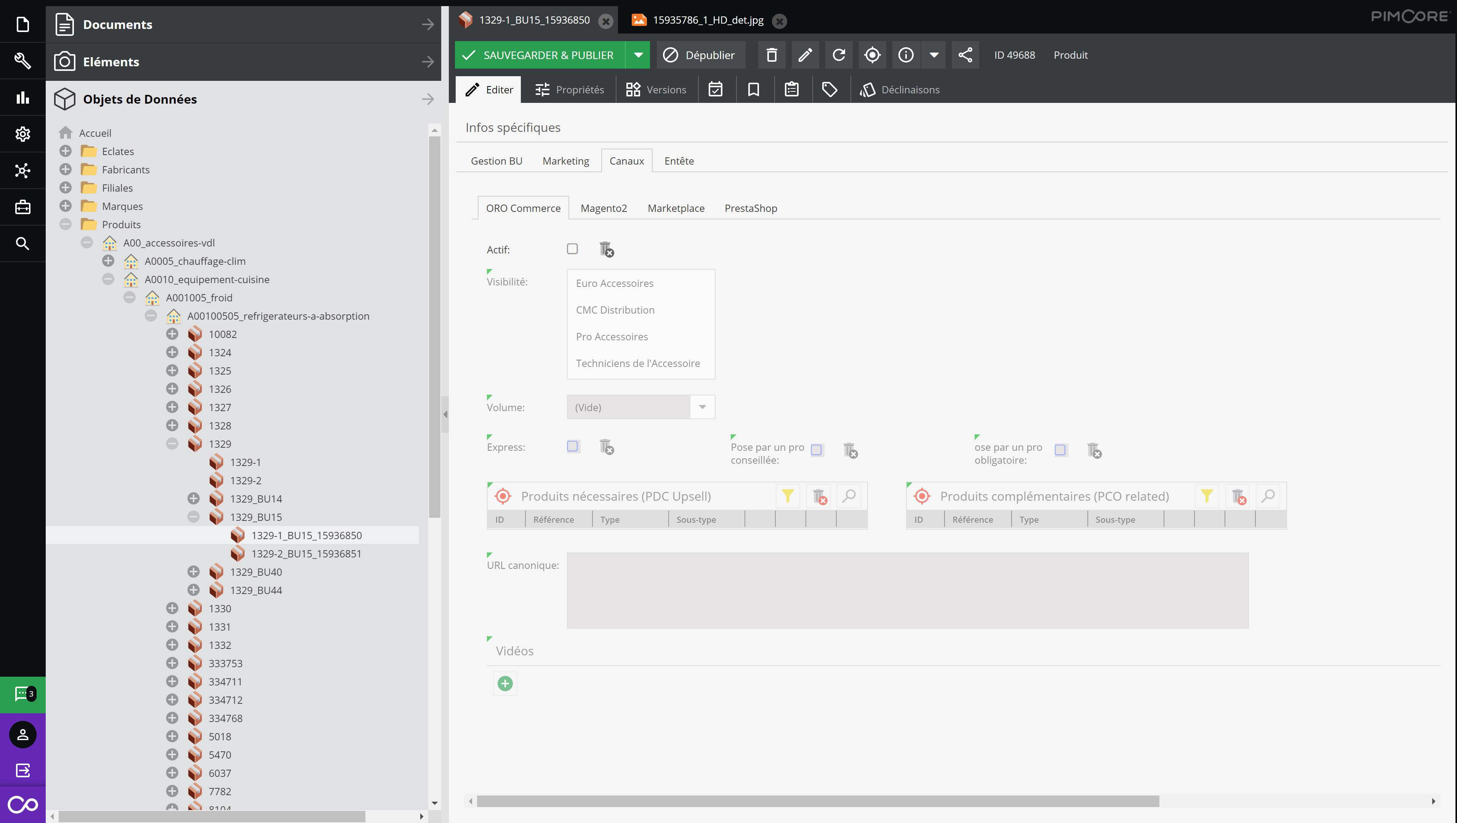Open the Marketing tab
This screenshot has width=1457, height=823.
tap(565, 161)
